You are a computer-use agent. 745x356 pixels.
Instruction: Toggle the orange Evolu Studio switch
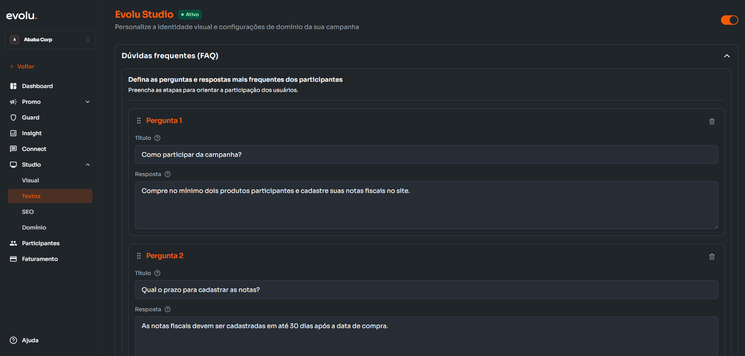pyautogui.click(x=729, y=20)
